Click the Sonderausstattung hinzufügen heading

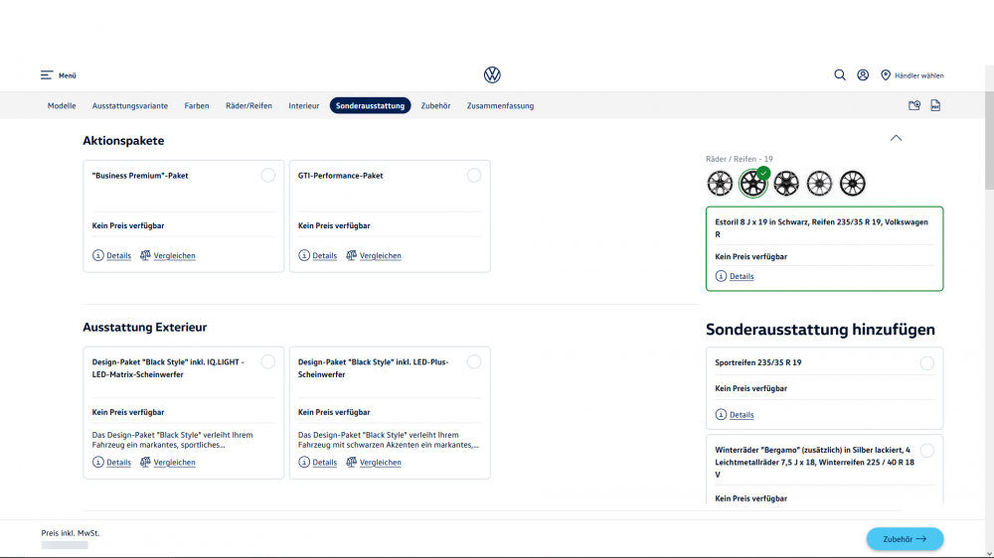820,330
